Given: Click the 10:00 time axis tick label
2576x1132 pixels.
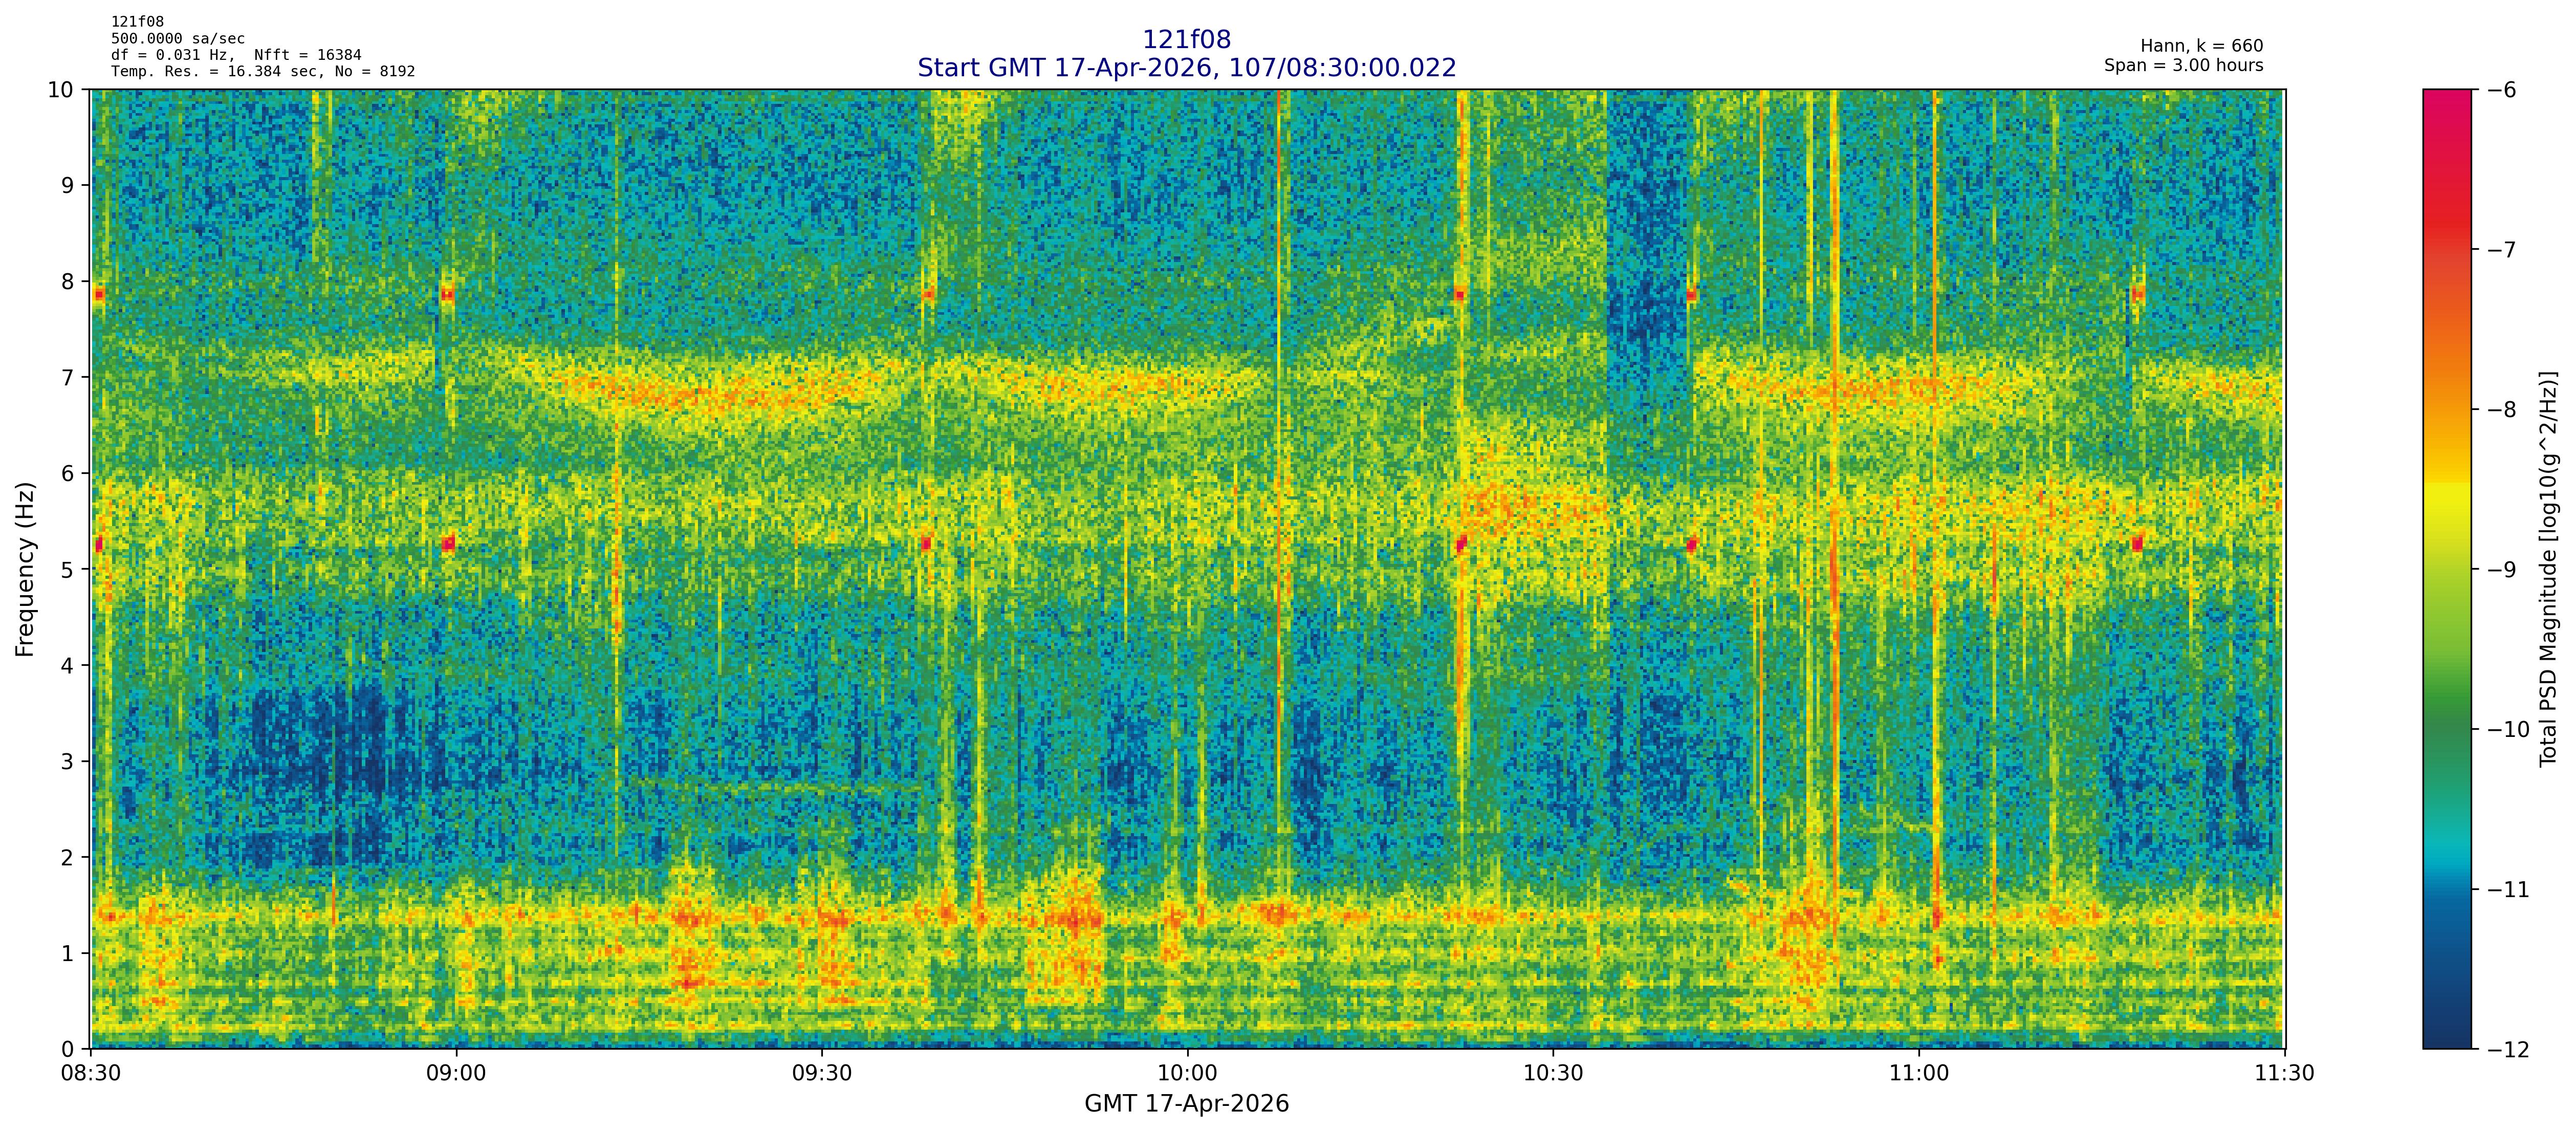Looking at the screenshot, I should pyautogui.click(x=1187, y=1073).
